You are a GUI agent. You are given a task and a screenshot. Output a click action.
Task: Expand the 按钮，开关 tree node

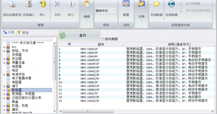click(x=4, y=51)
